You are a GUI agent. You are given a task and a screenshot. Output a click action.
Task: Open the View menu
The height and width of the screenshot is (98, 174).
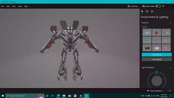tap(20, 6)
